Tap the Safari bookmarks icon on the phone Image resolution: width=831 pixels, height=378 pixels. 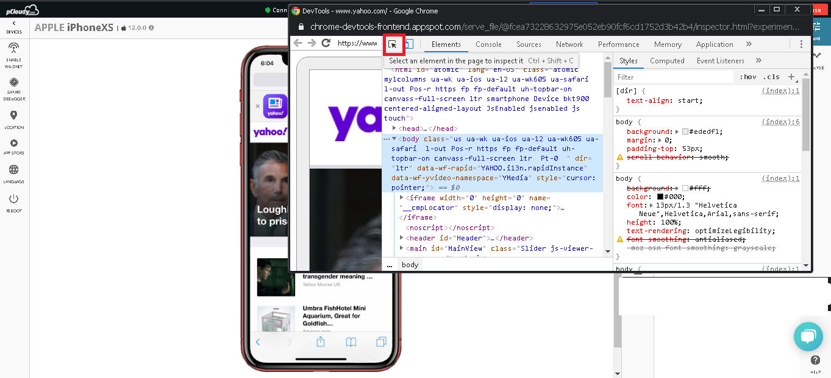pyautogui.click(x=351, y=342)
